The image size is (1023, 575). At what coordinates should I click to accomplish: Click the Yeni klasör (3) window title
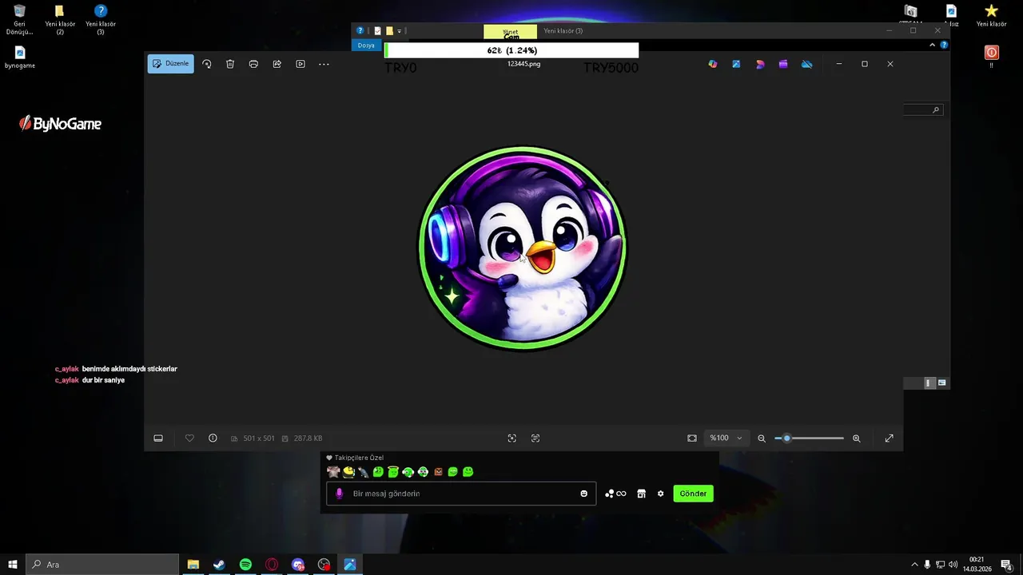pyautogui.click(x=563, y=31)
